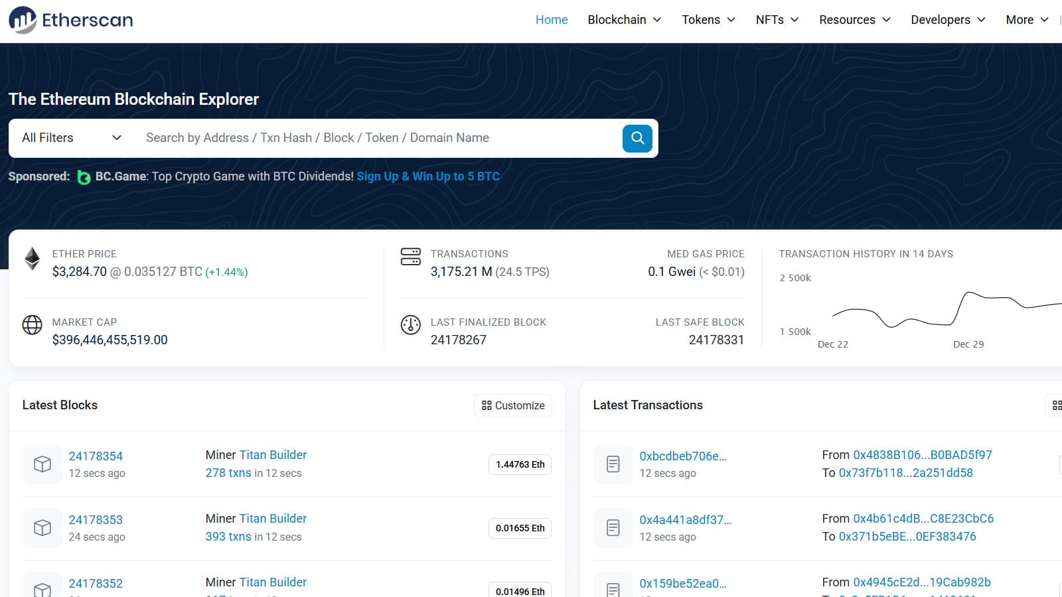Screen dimensions: 1062x597
Task: Click the Etherscan logo icon
Action: click(x=23, y=20)
